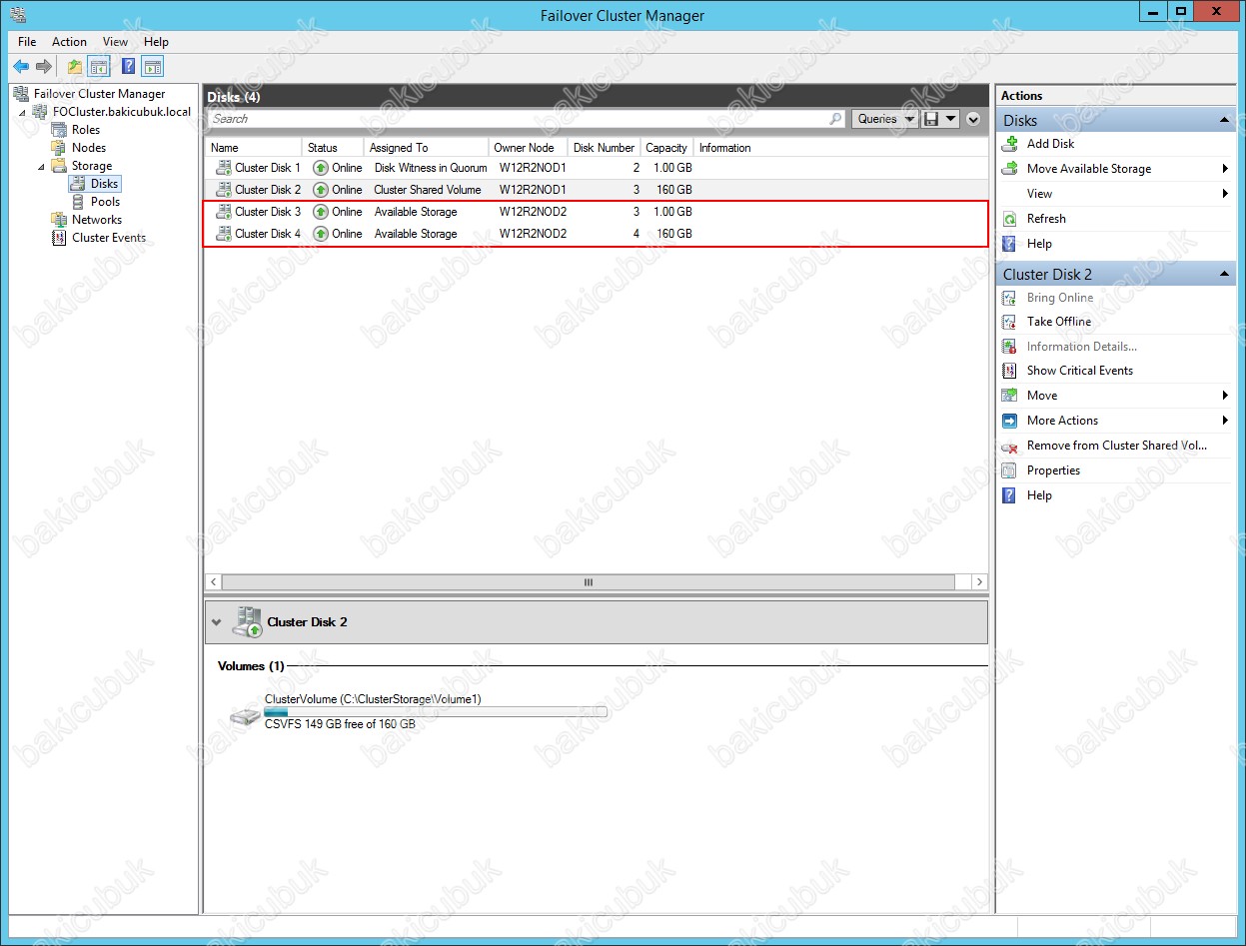Click the horizontal scrollbar right arrow
Viewport: 1246px width, 946px height.
(x=979, y=581)
